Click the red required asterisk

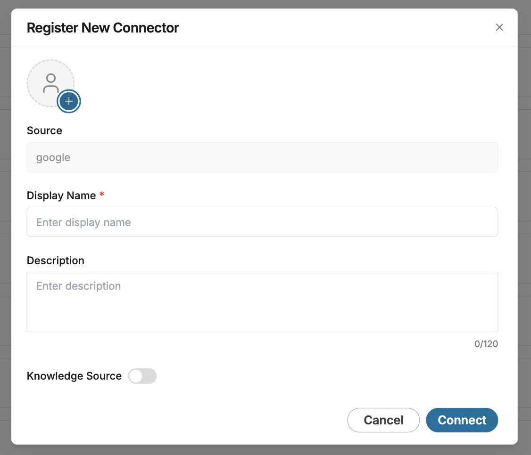102,195
